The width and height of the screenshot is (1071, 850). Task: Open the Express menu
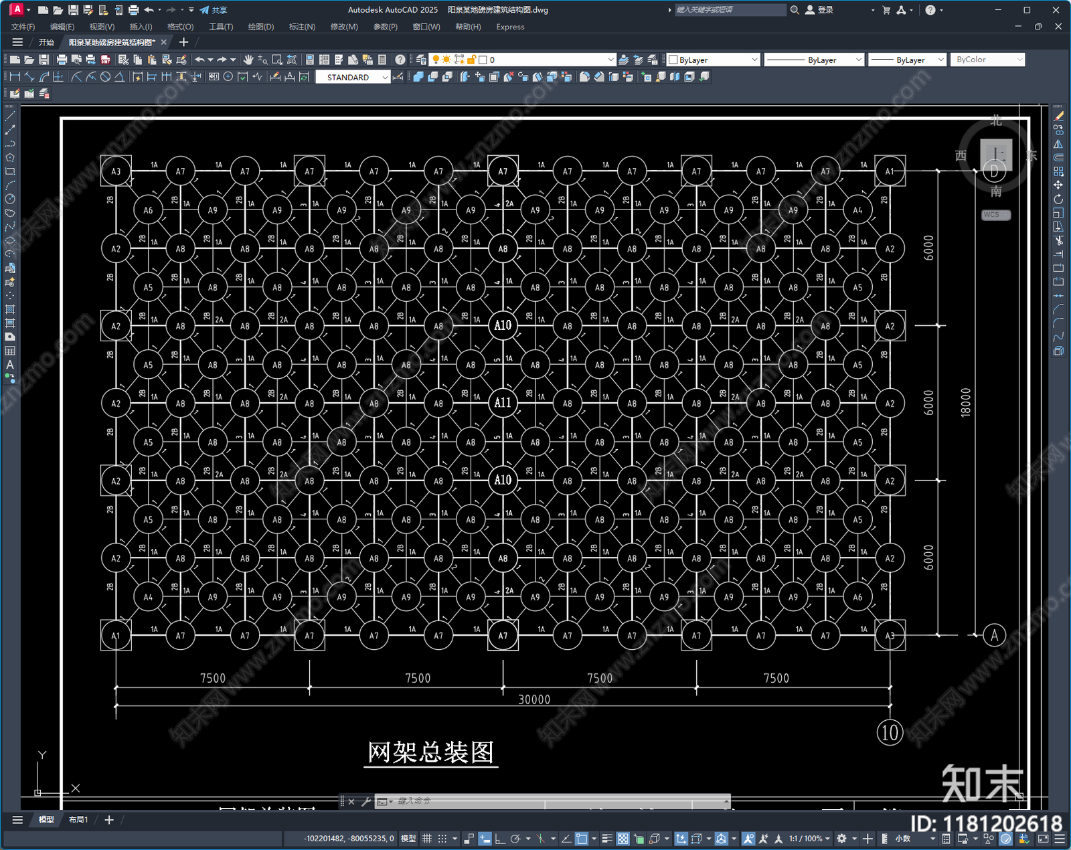tap(510, 27)
